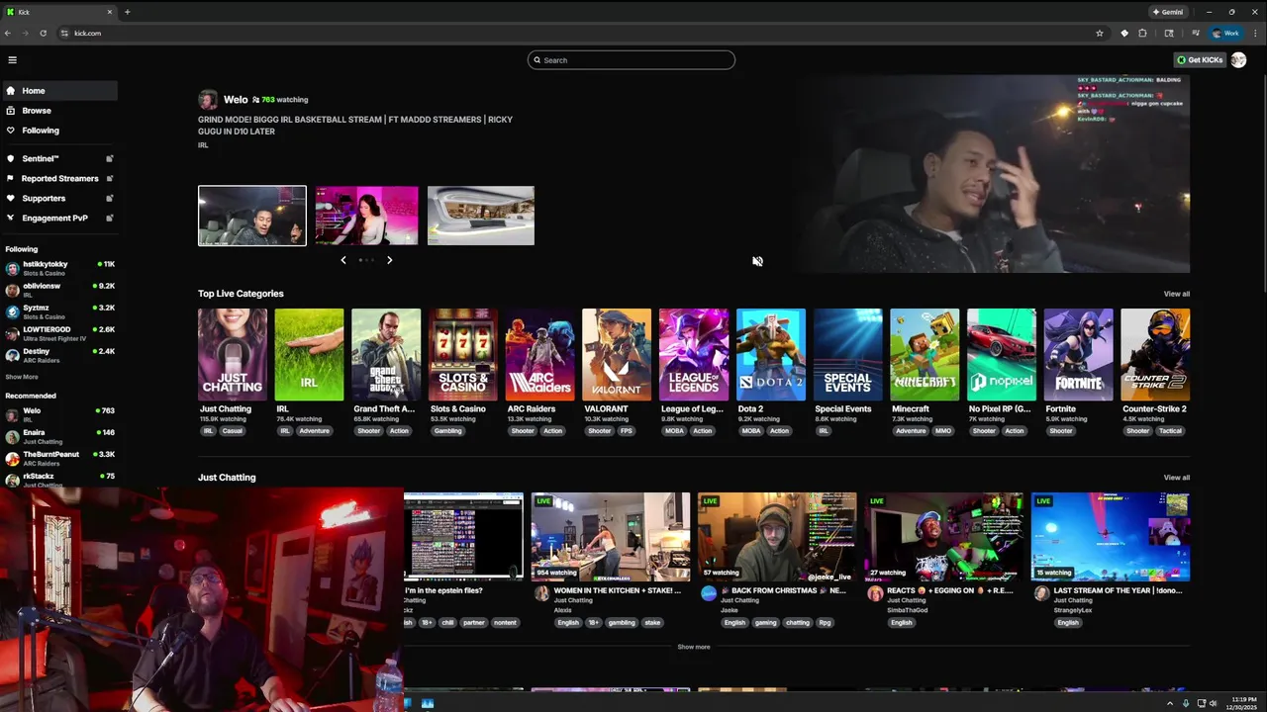Image resolution: width=1267 pixels, height=712 pixels.
Task: Open the Just Chatting category card
Action: click(233, 355)
